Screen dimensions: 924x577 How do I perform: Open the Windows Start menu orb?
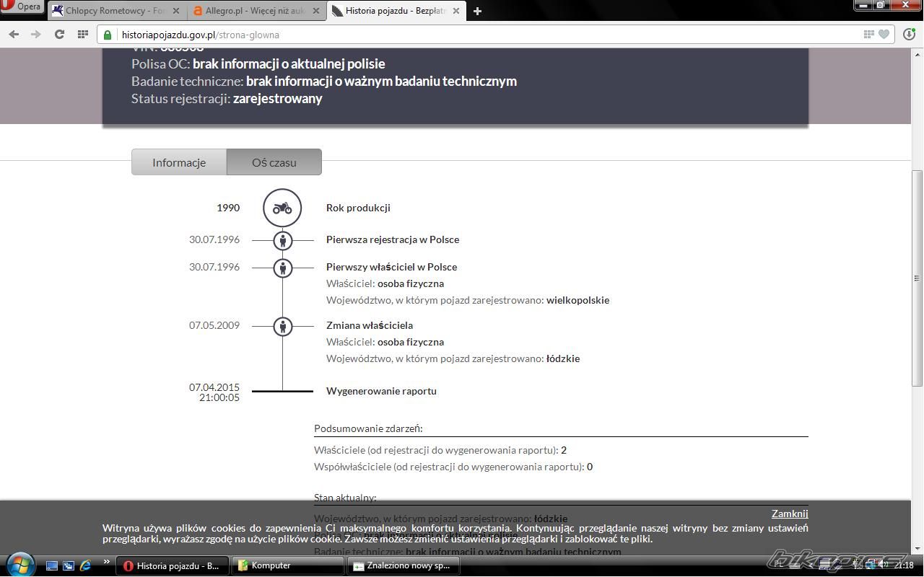pyautogui.click(x=19, y=563)
